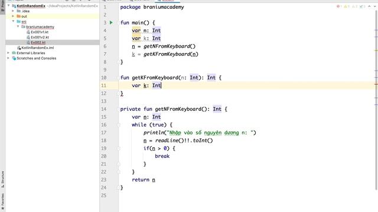Expand Scratches and Consoles node
378x212 pixels.
(x=9, y=58)
